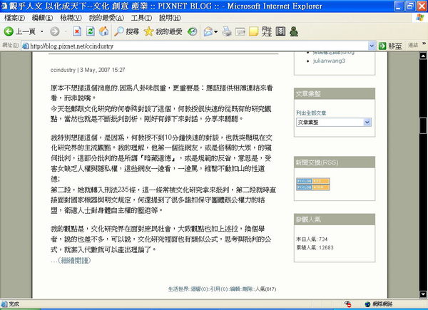Click the 完成 status bar page icon
The height and width of the screenshot is (310, 428).
point(4,304)
